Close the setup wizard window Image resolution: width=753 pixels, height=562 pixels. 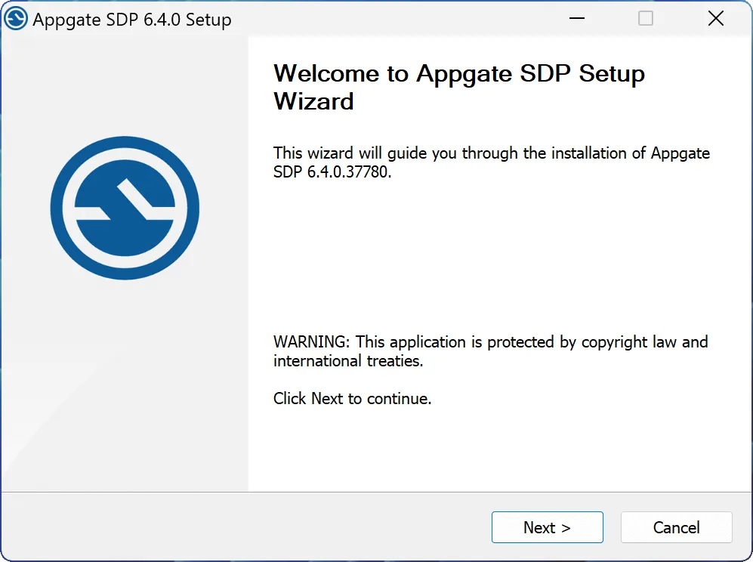tap(715, 19)
